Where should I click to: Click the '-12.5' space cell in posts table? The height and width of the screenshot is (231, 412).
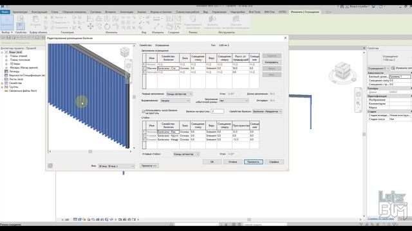click(x=240, y=140)
